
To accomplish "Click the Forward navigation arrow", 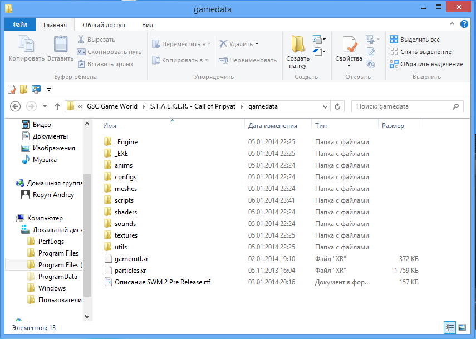I will (31, 106).
